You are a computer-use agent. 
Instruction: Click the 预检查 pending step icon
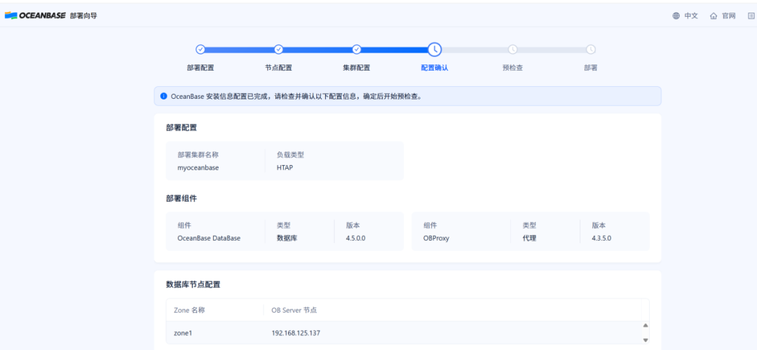(512, 49)
